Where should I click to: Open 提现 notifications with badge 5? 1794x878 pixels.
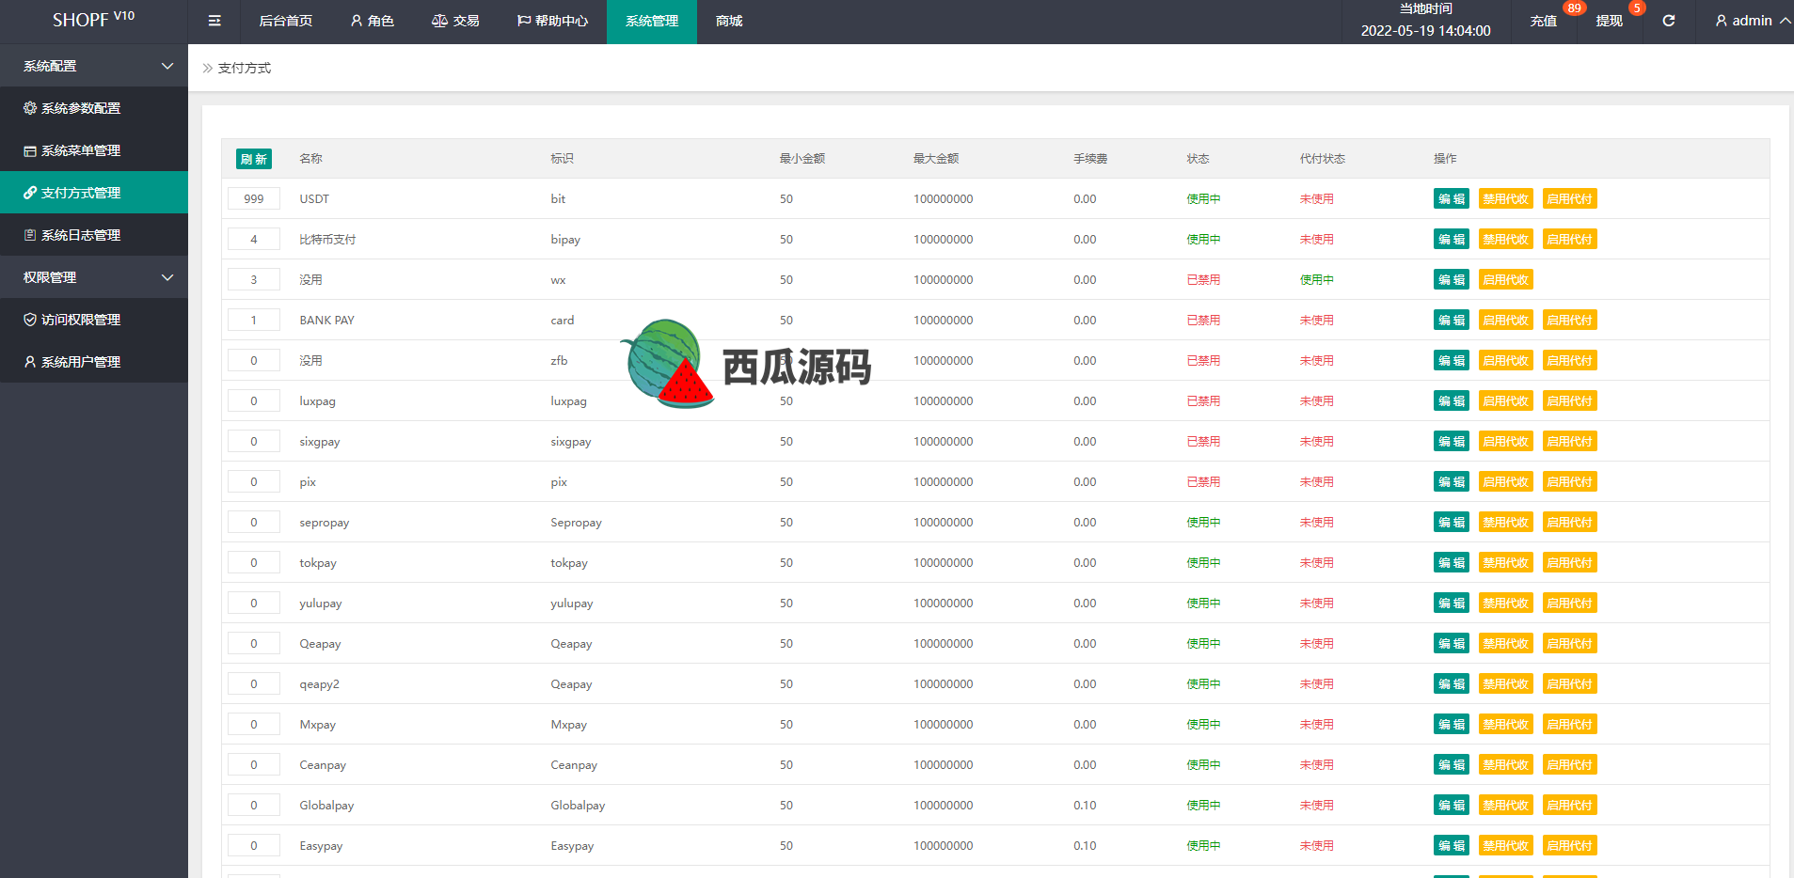pos(1610,21)
